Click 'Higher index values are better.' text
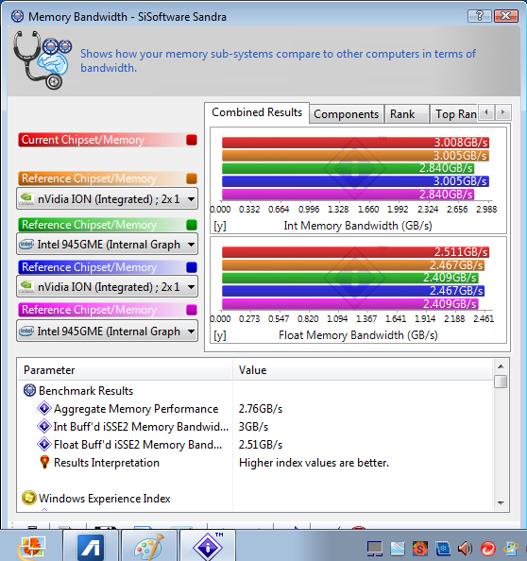527x561 pixels. pos(314,462)
